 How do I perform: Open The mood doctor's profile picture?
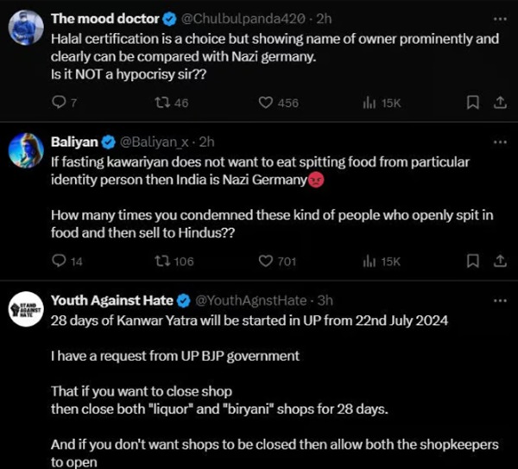click(26, 29)
